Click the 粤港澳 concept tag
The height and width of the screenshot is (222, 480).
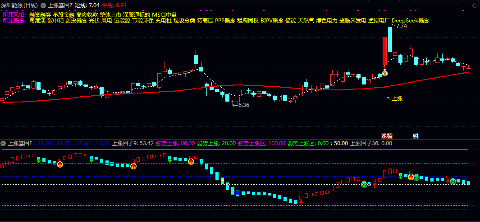pos(37,21)
